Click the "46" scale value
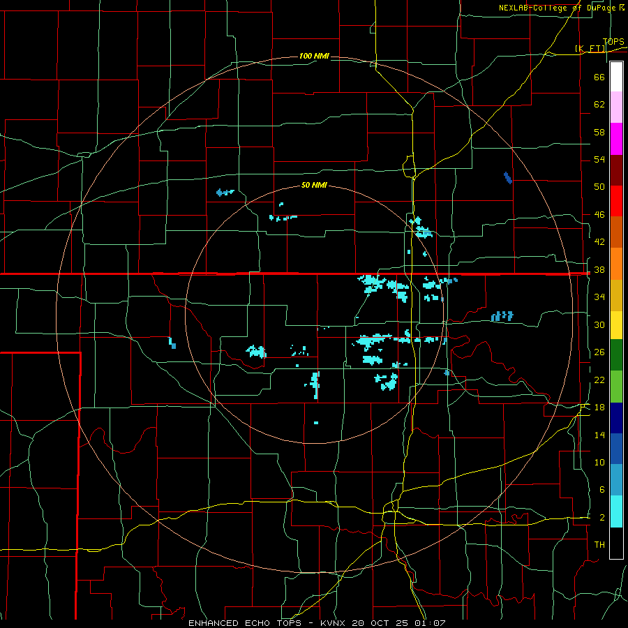 pos(599,215)
